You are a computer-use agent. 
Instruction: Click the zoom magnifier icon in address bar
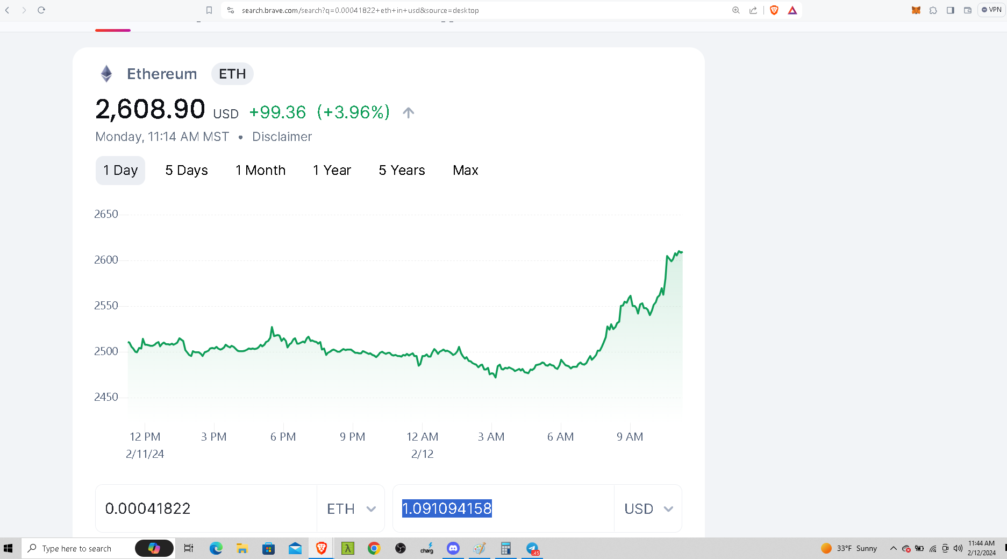(x=736, y=10)
